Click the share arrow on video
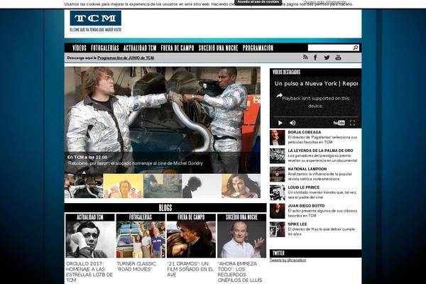 [x=279, y=95]
